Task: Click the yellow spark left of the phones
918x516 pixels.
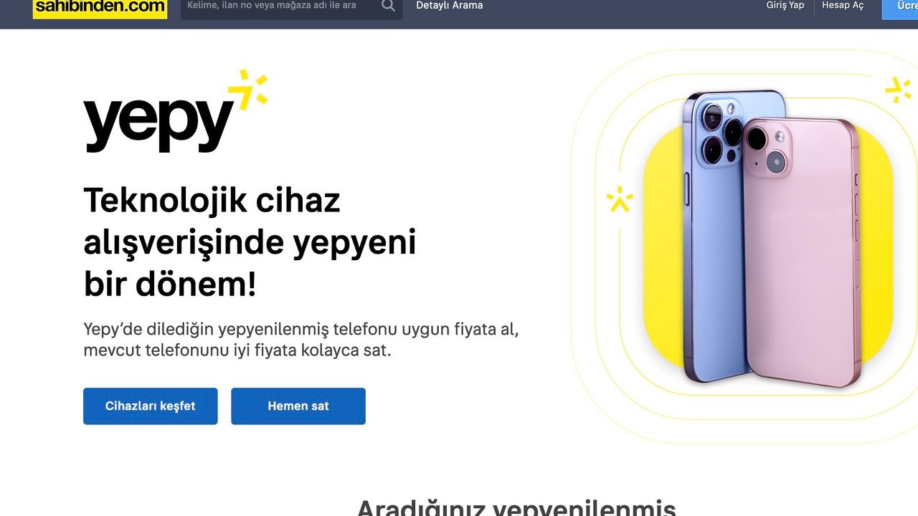Action: 619,199
